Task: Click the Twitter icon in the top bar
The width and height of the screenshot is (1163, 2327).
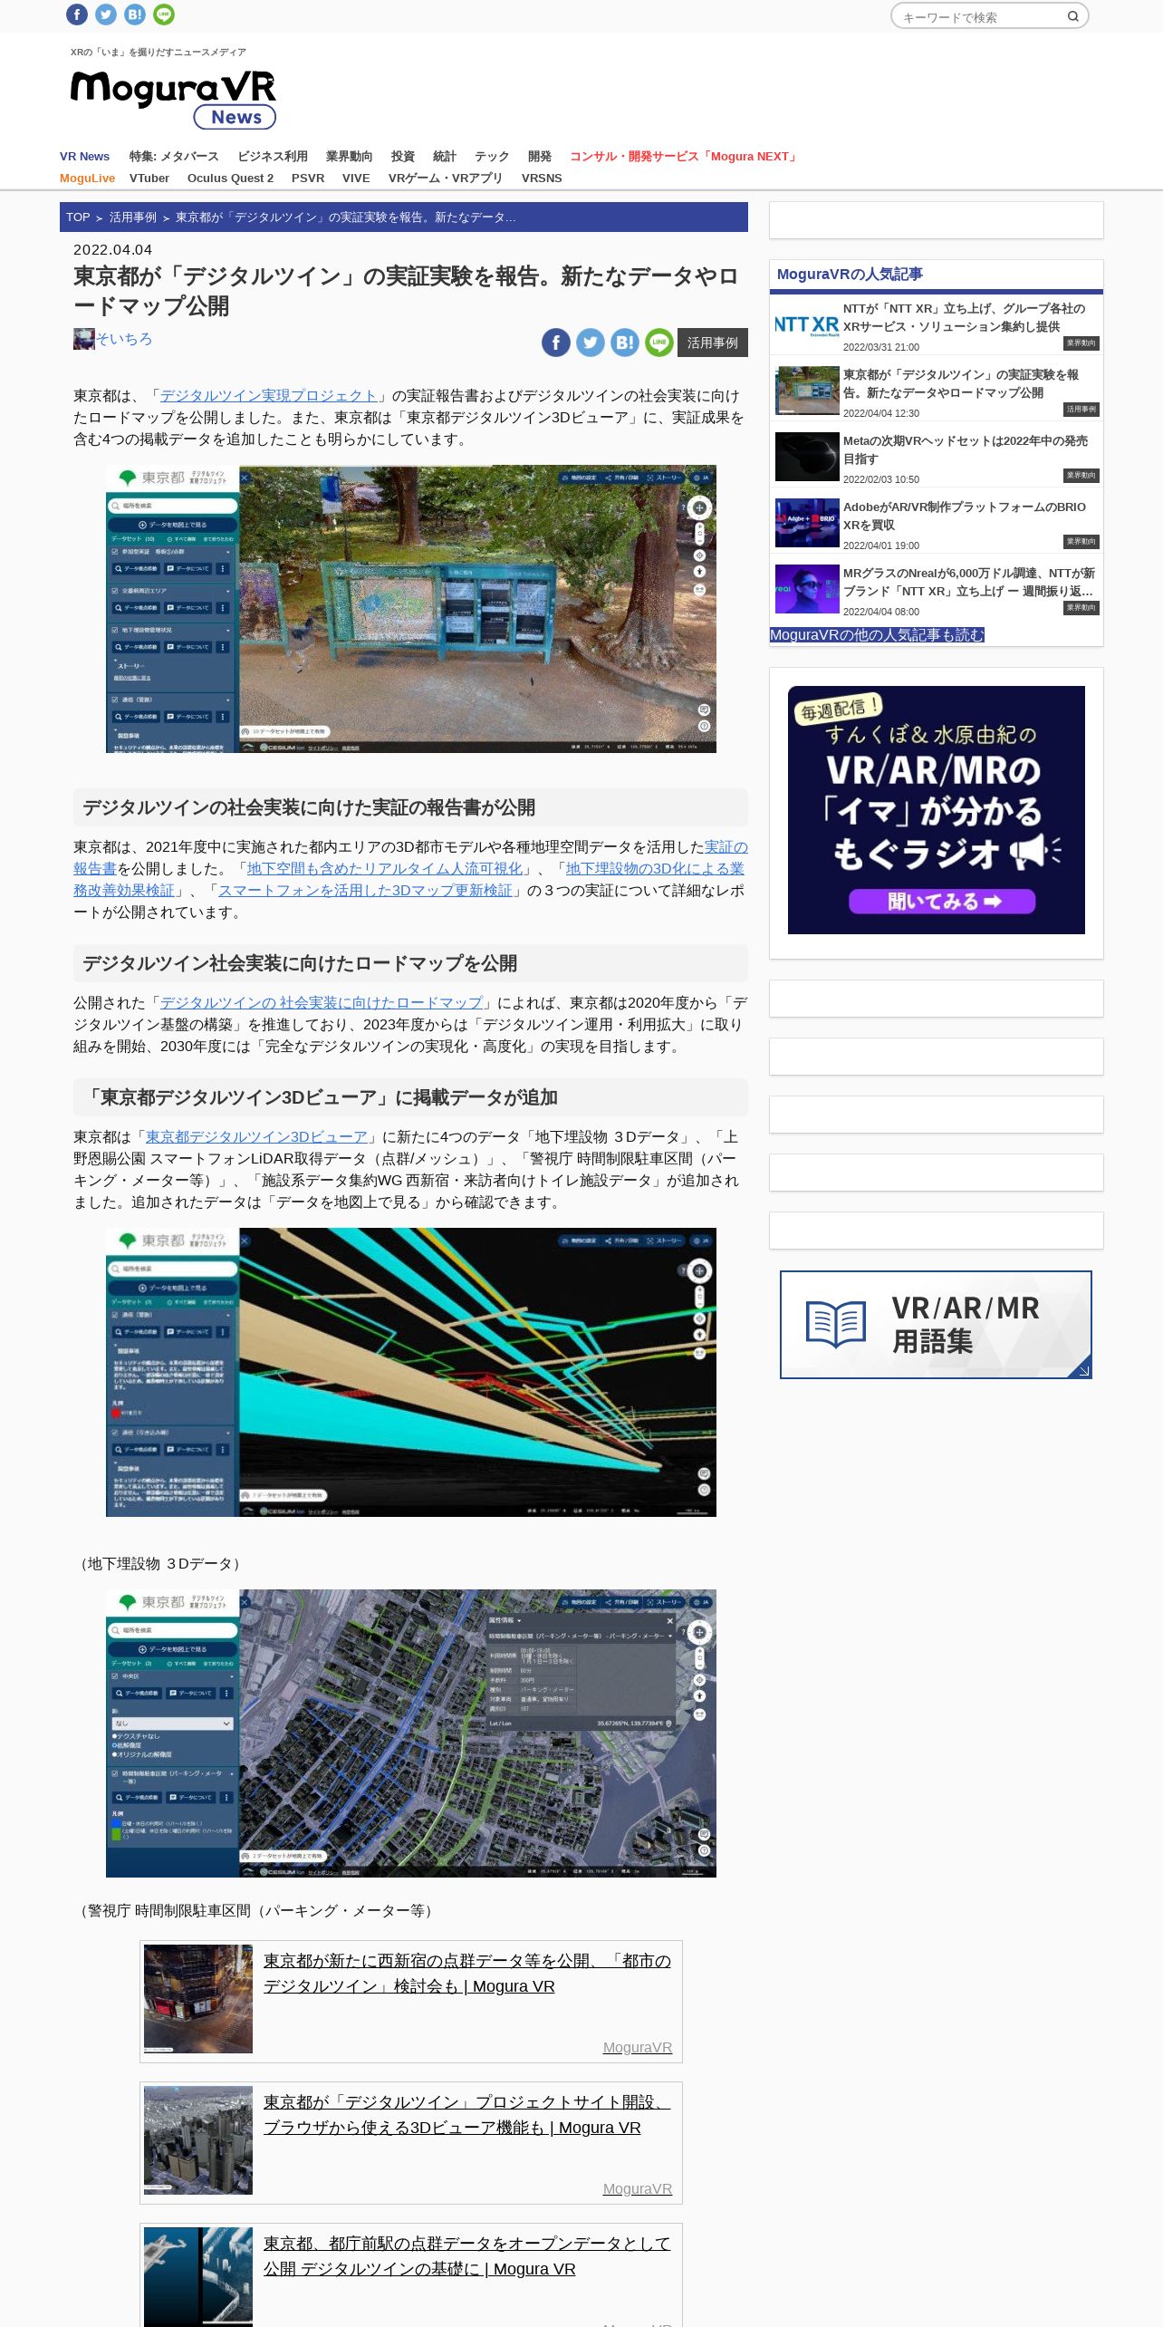Action: point(106,14)
